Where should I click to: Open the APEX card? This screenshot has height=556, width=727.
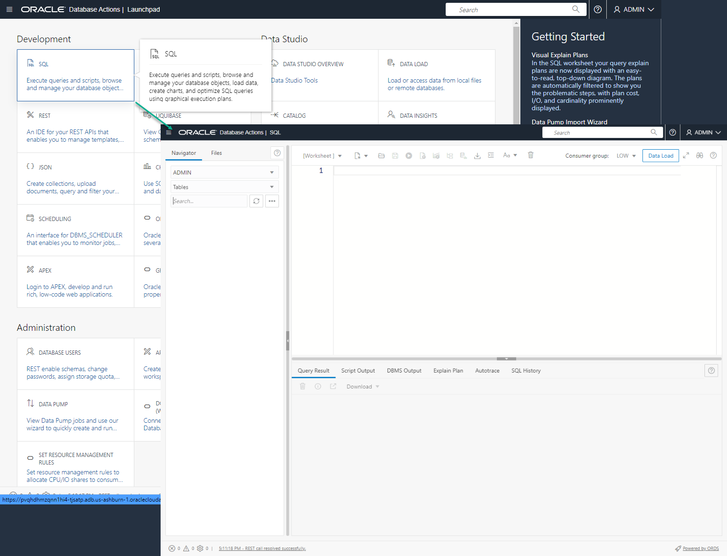[x=76, y=282]
